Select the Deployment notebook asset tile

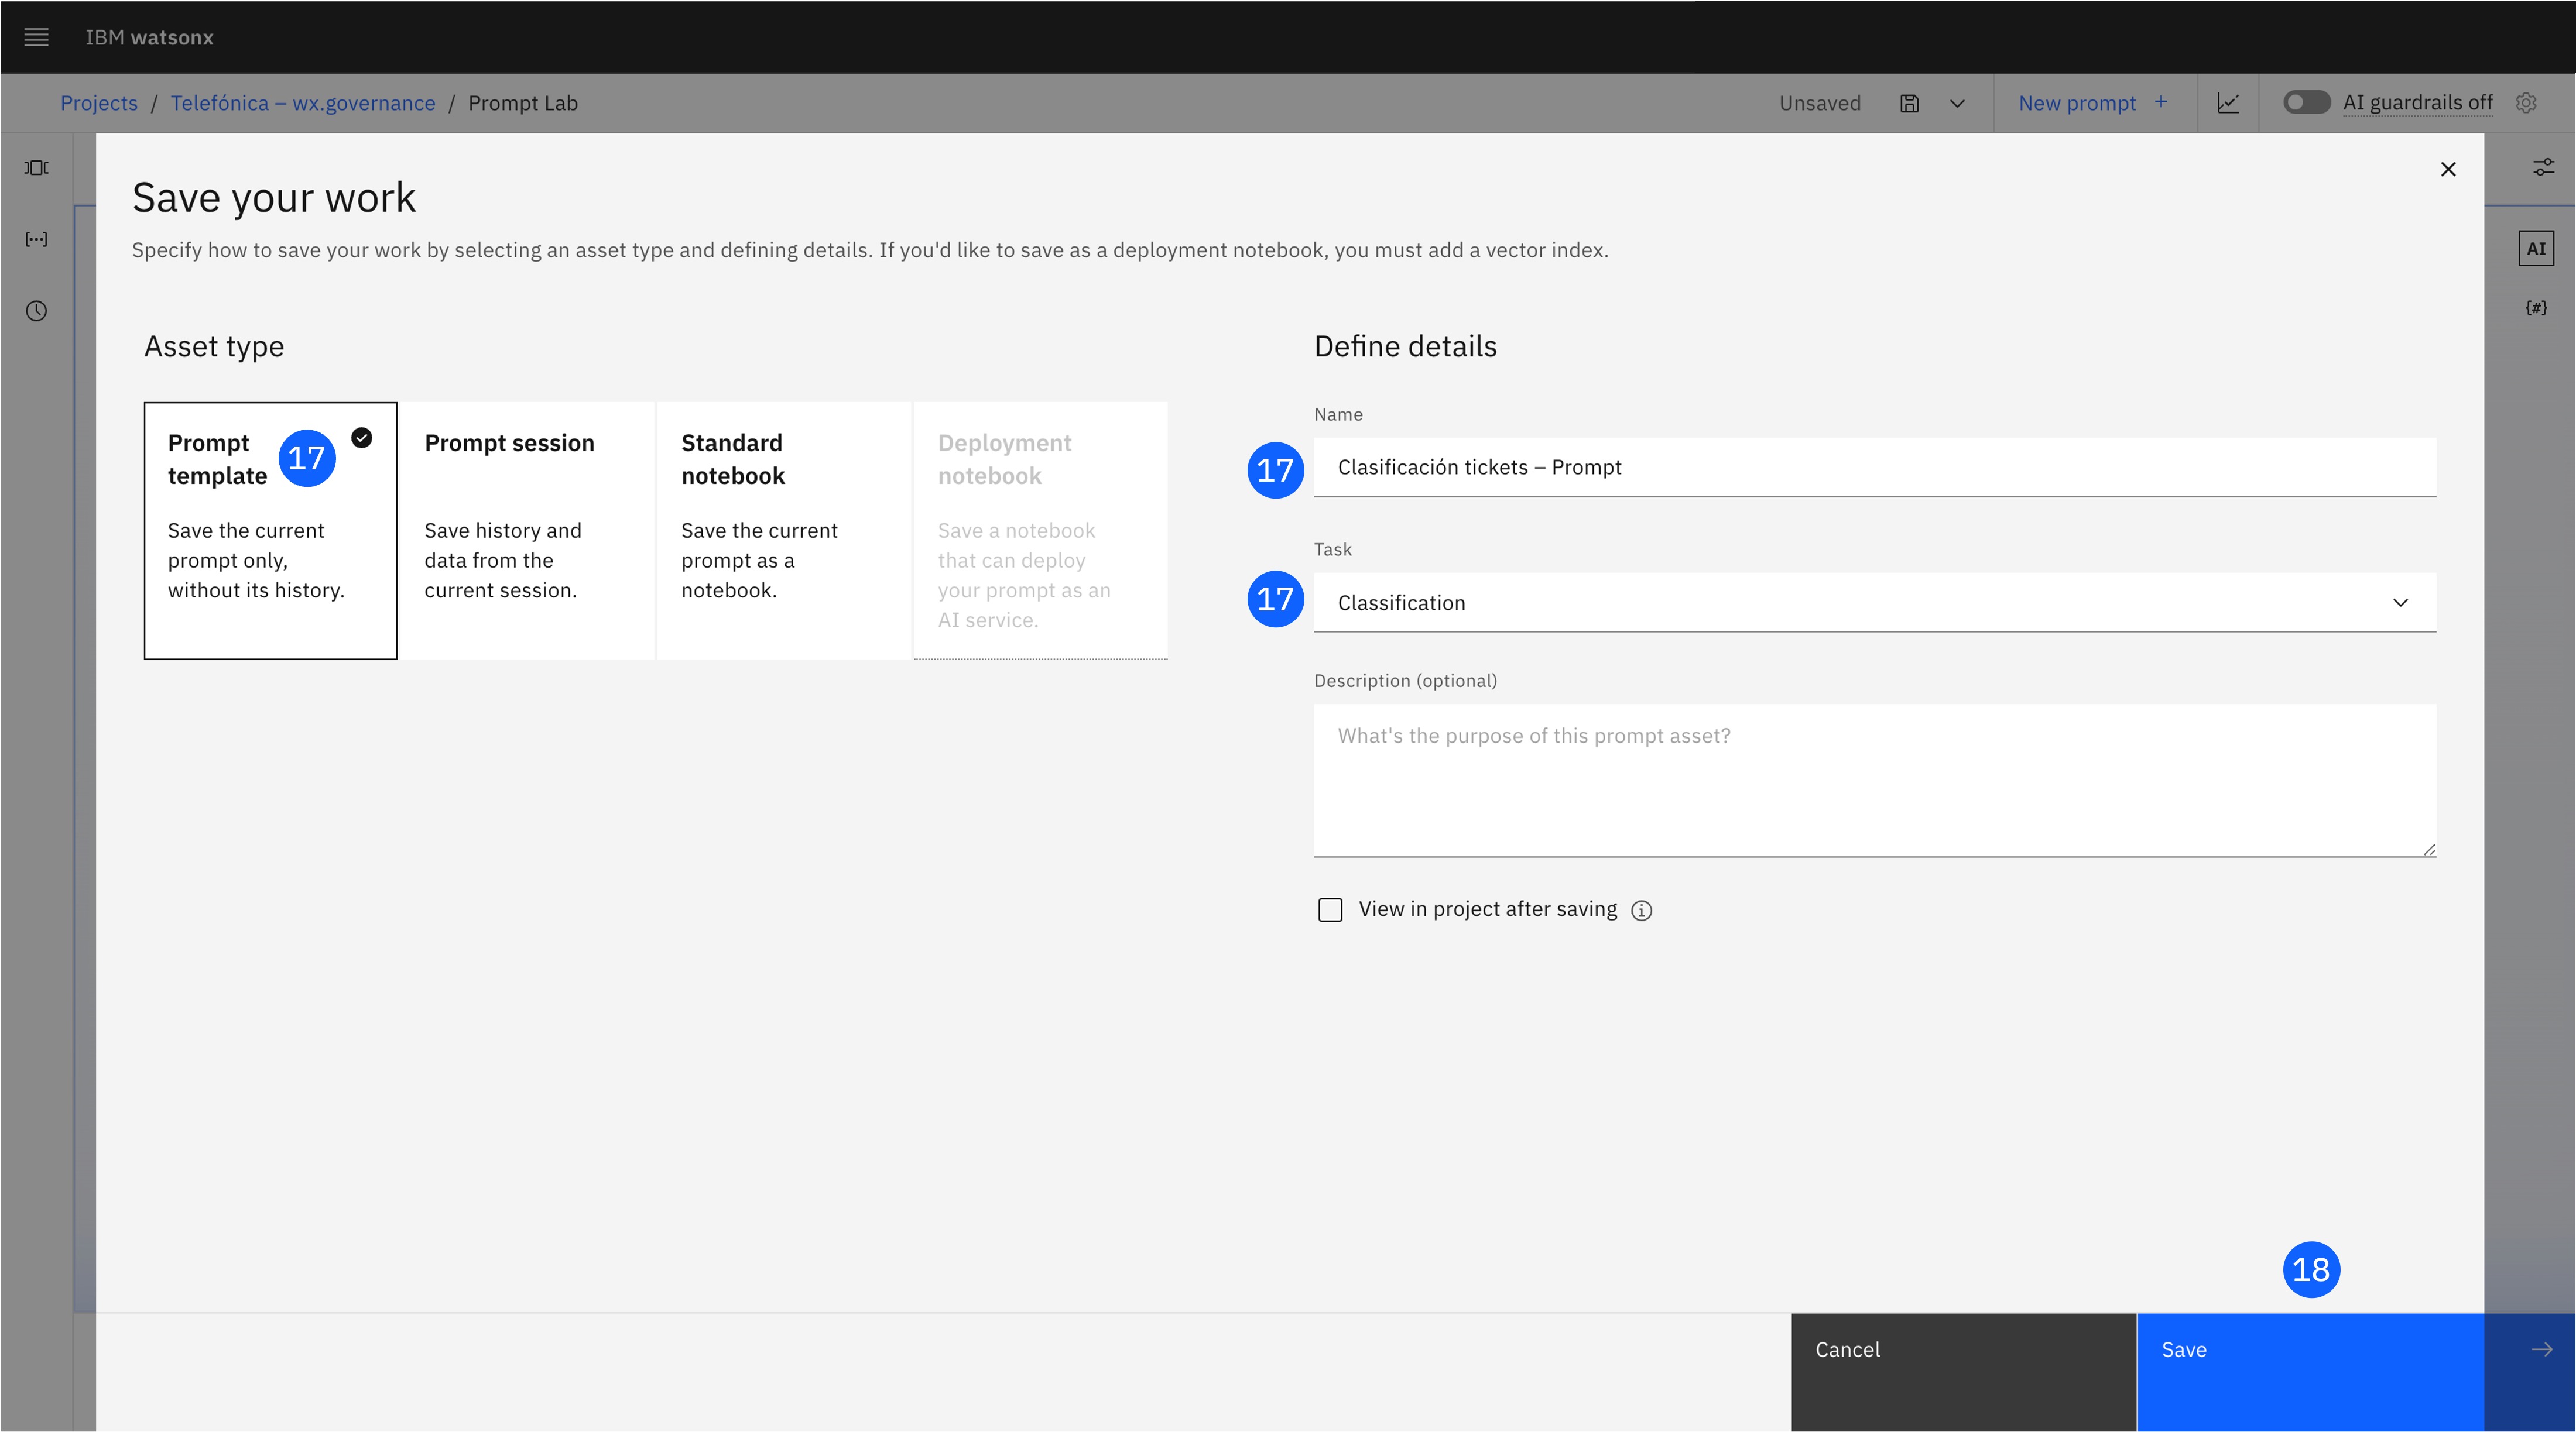(1040, 531)
